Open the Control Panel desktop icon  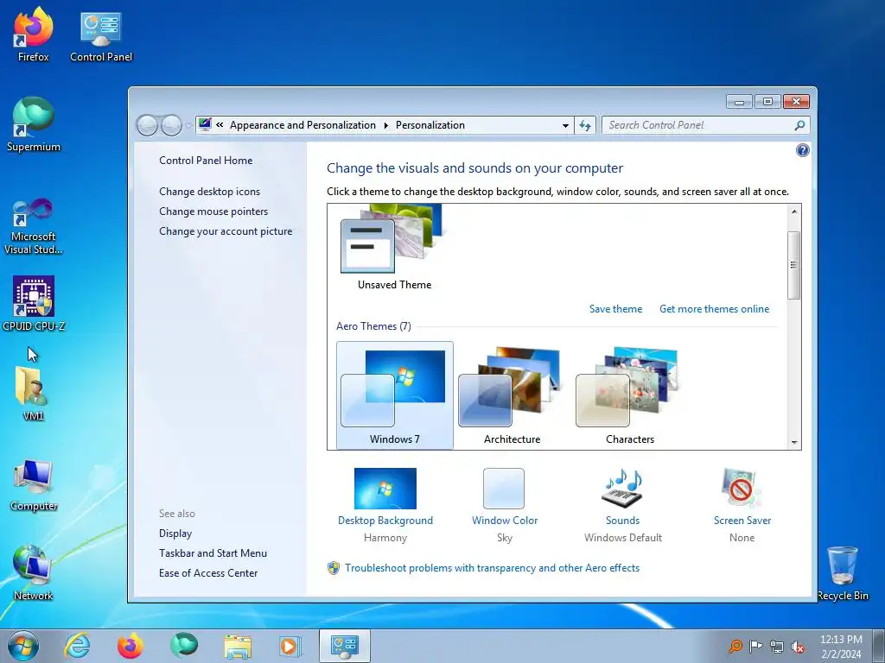(x=101, y=35)
